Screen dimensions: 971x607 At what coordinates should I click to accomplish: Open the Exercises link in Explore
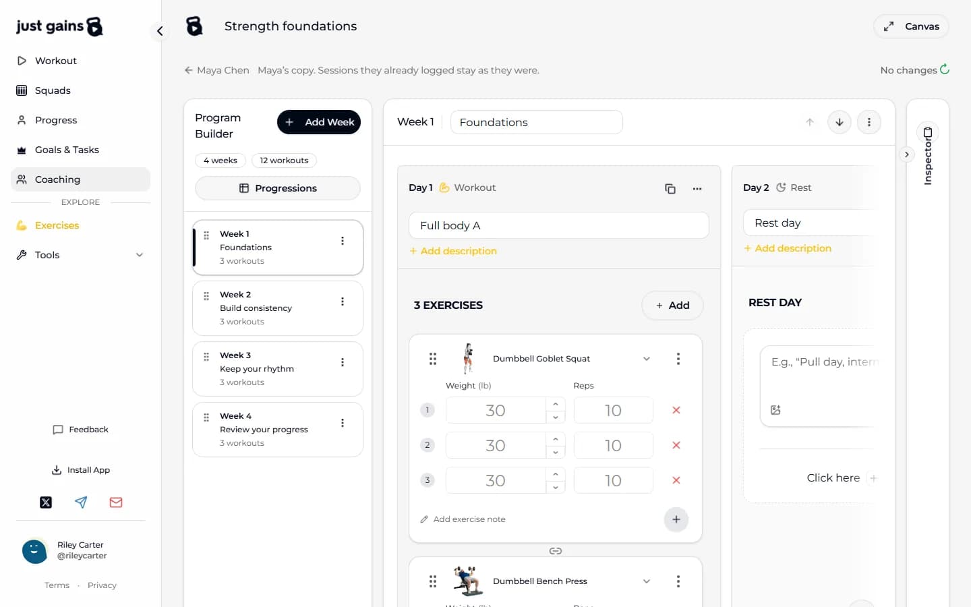tap(80, 225)
